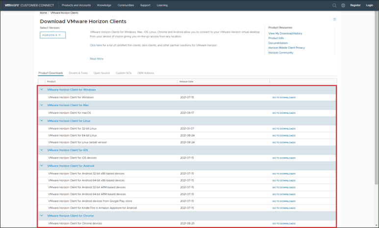This screenshot has width=379, height=228.
Task: Select the 2021-08-25 release date cell
Action: click(187, 224)
